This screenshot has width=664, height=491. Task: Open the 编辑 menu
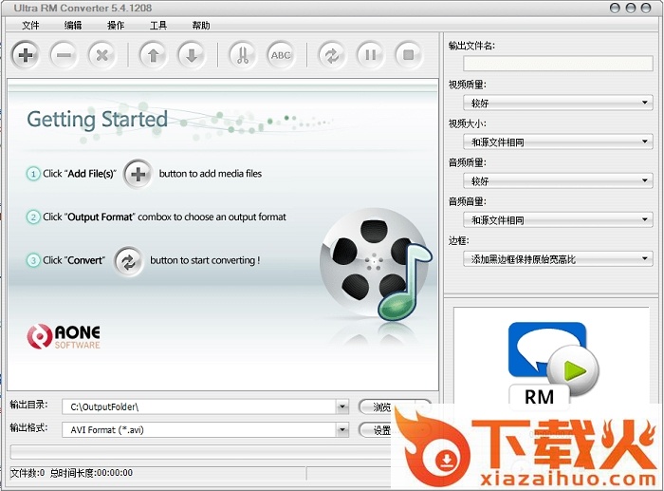[x=73, y=26]
